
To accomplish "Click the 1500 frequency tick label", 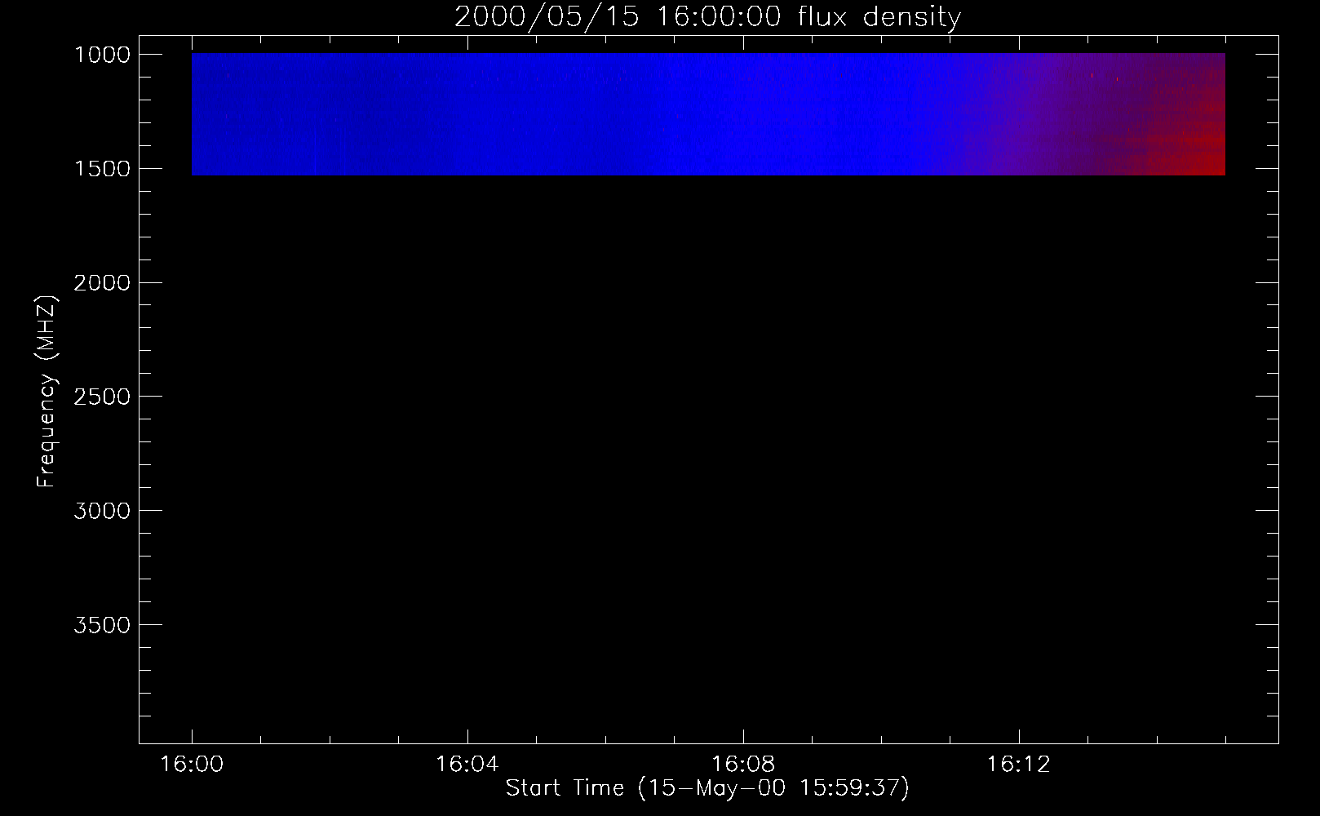I will [x=102, y=169].
